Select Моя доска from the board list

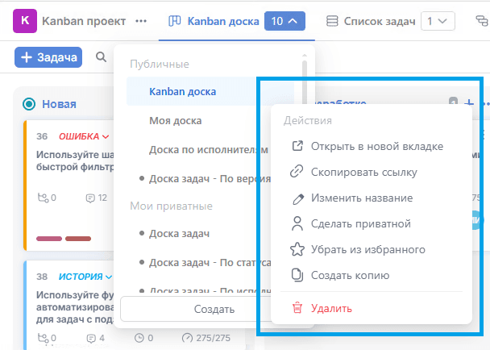(x=176, y=121)
